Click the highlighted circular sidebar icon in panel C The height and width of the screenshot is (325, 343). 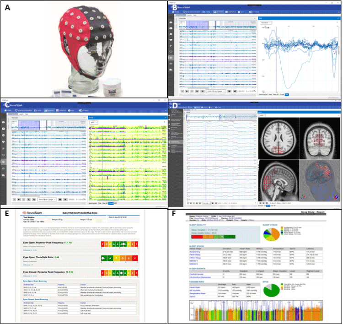pos(4,162)
